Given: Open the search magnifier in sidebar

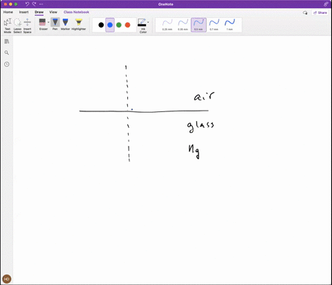Looking at the screenshot, I should point(7,53).
